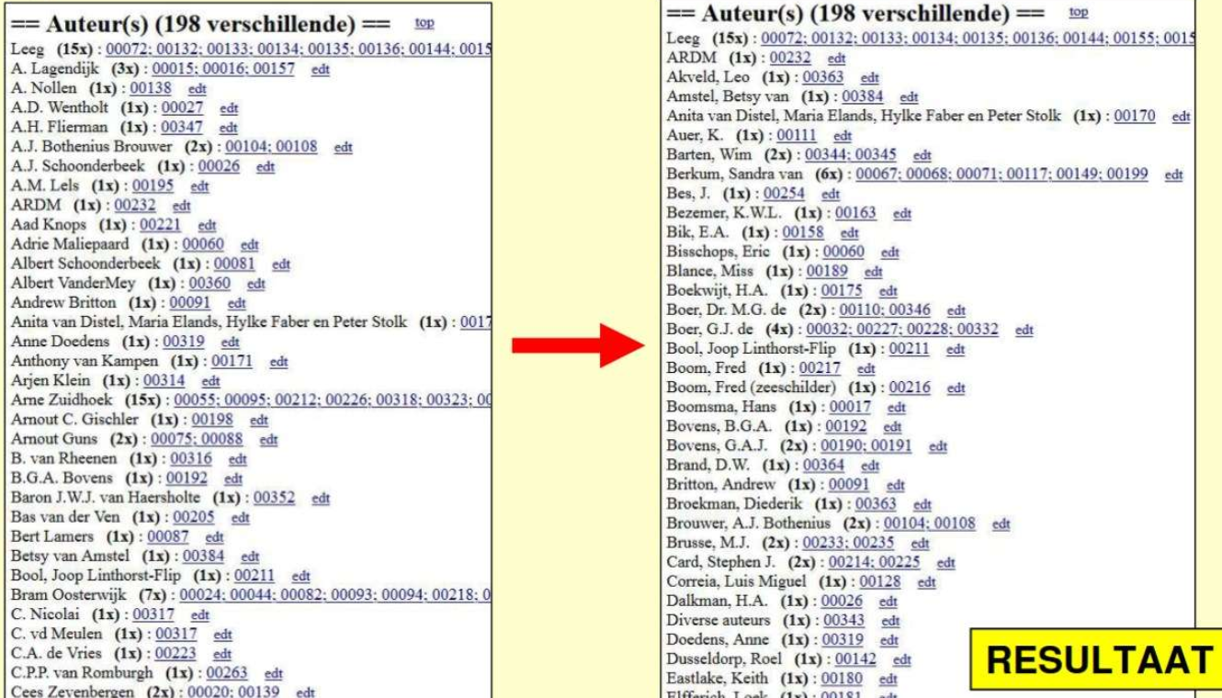This screenshot has height=698, width=1222.
Task: Click edt next to Berkum, Sandra van
Action: tap(1173, 174)
